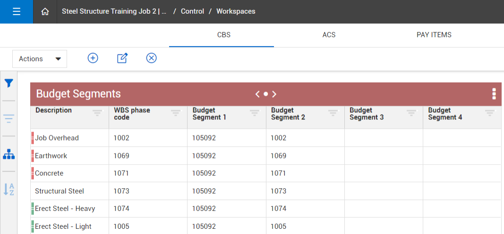This screenshot has width=504, height=234.
Task: Open the Budget Segment 3 column filter
Action: (411, 113)
